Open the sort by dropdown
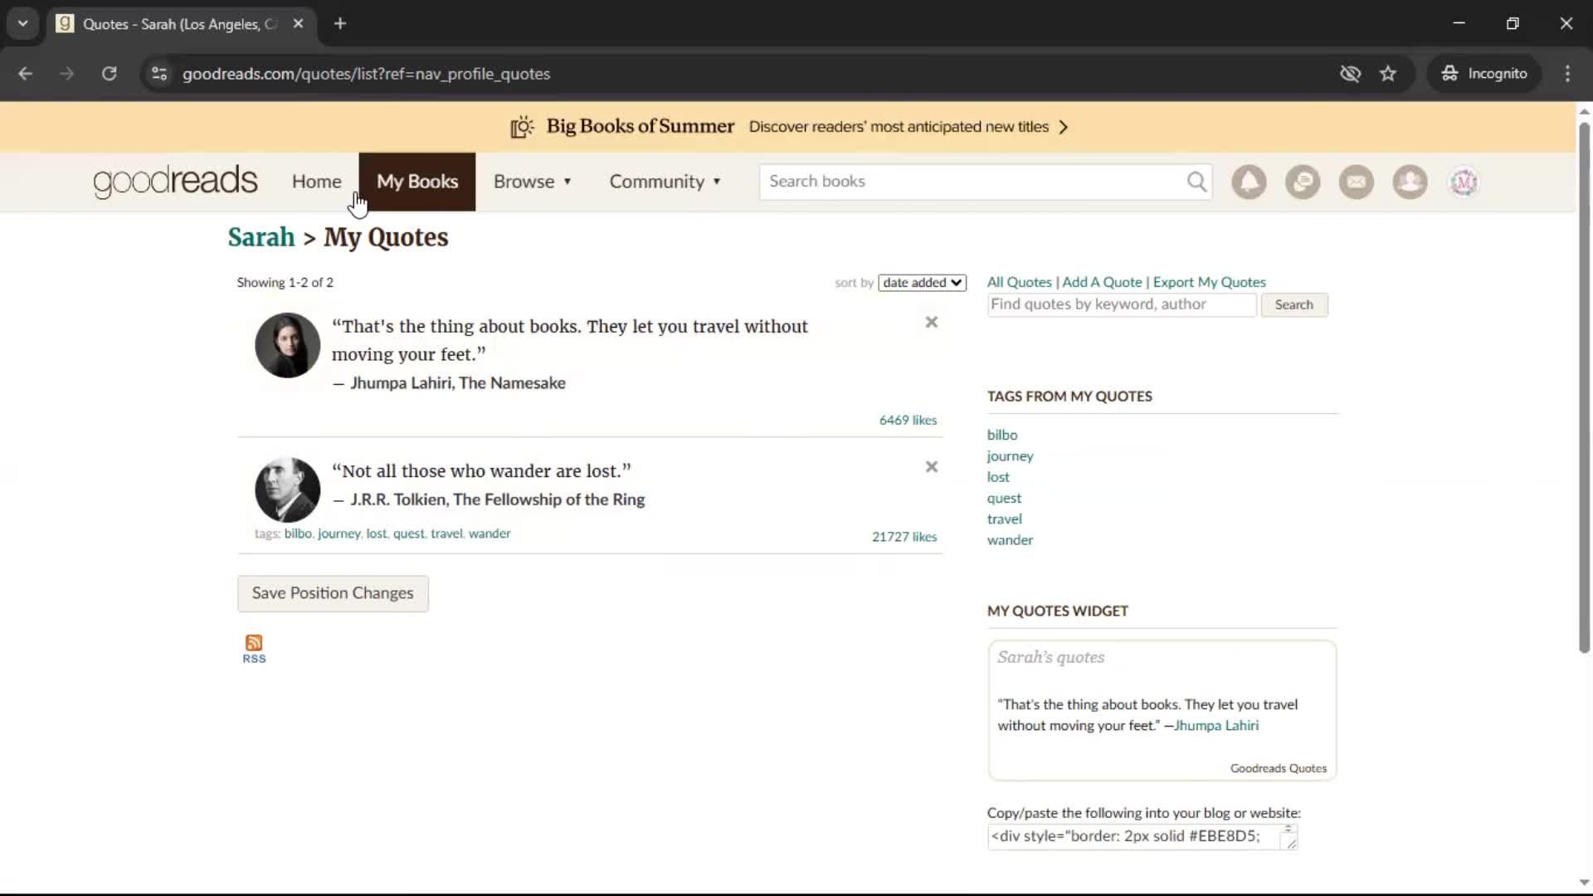This screenshot has height=896, width=1593. pyautogui.click(x=923, y=283)
